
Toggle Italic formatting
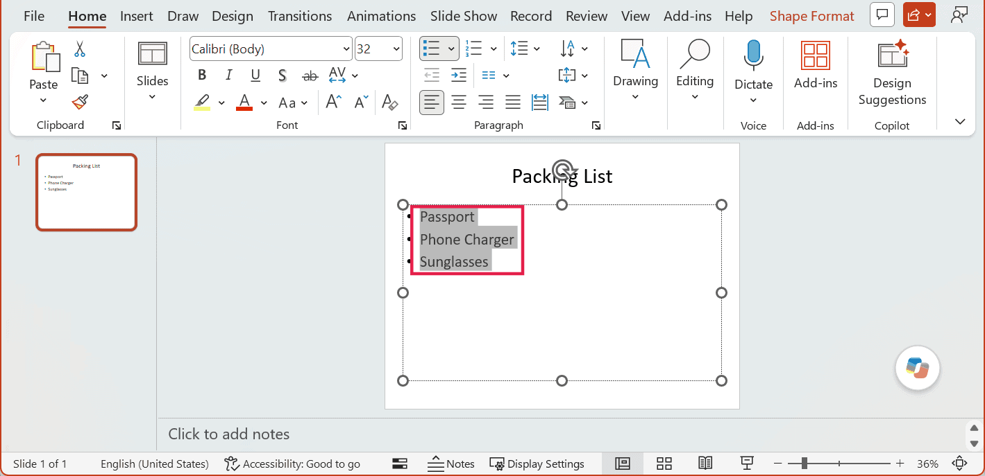tap(228, 76)
